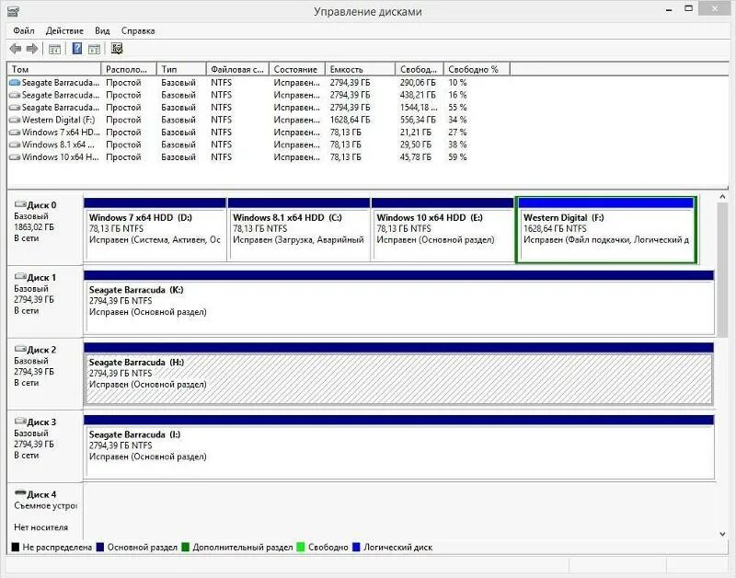Sort by the Том column header
This screenshot has width=736, height=578.
coord(54,69)
